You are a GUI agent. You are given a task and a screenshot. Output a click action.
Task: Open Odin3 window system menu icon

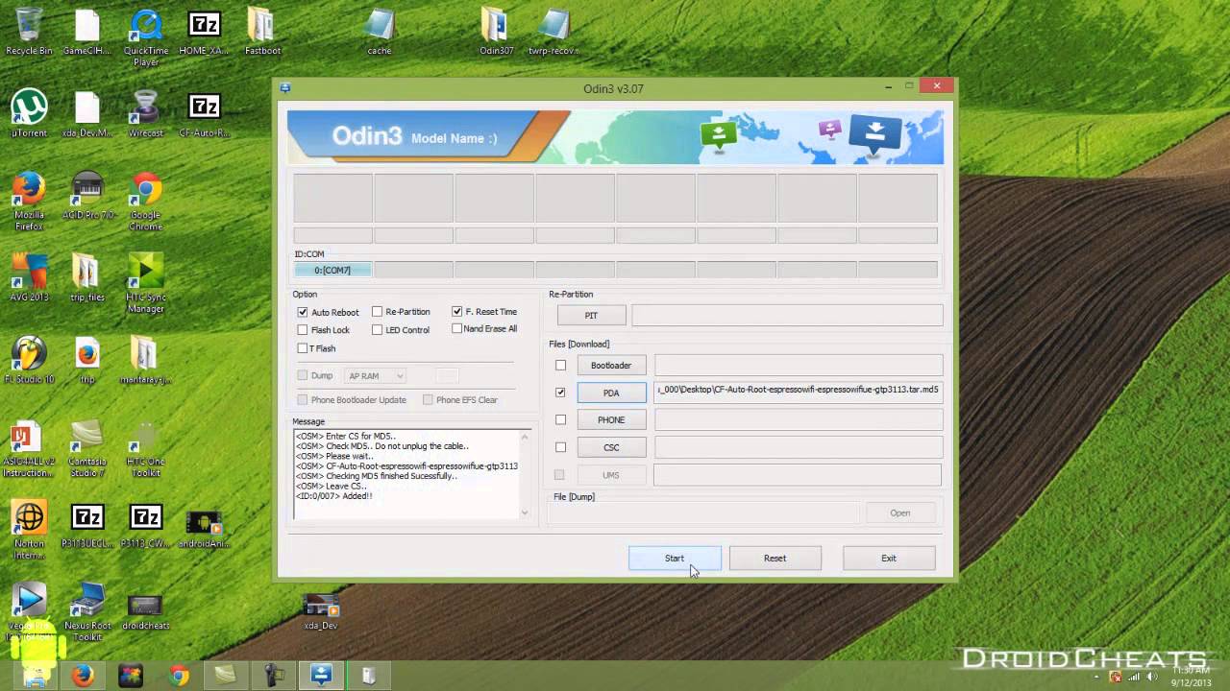pos(285,88)
